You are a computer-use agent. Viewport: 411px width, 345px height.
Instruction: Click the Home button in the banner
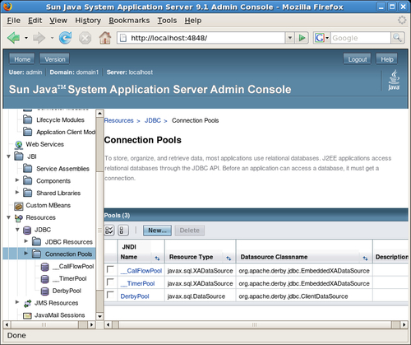coord(22,59)
